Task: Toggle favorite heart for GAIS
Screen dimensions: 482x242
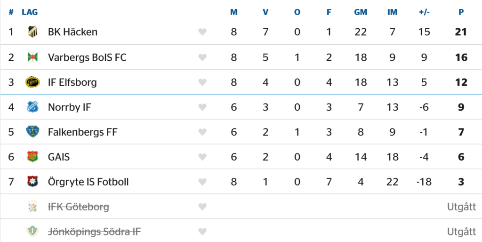Action: [202, 157]
